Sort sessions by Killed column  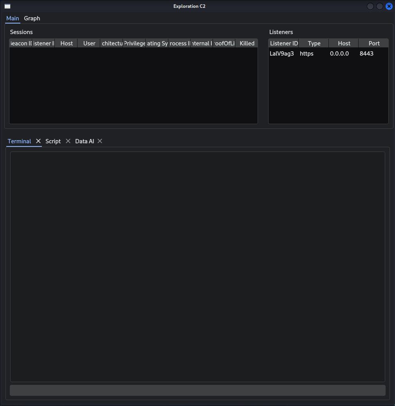pos(247,43)
